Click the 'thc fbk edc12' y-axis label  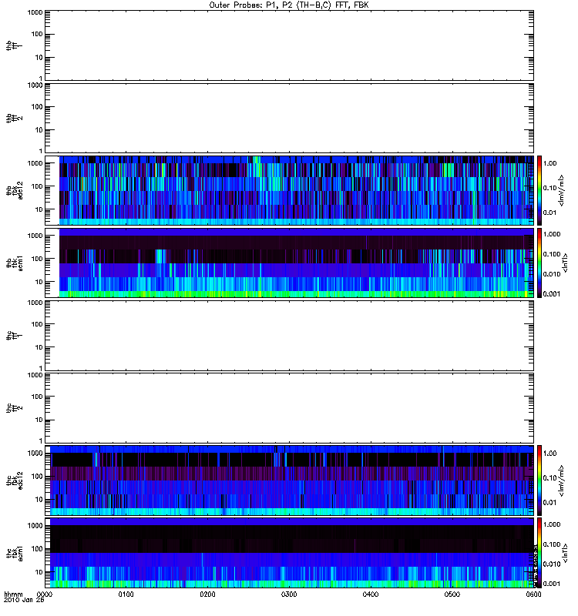pyautogui.click(x=15, y=480)
